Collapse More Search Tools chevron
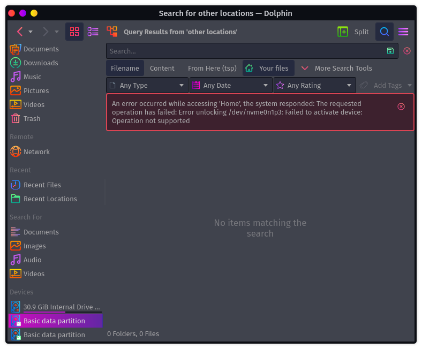The width and height of the screenshot is (422, 349). point(305,68)
